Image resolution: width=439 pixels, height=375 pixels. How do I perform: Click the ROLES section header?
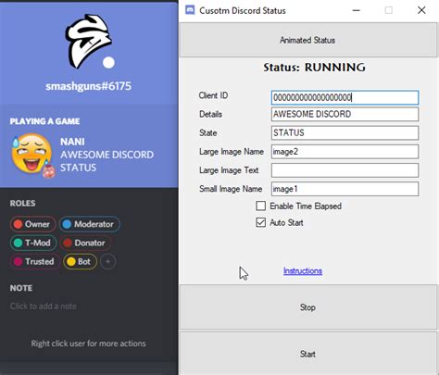tap(22, 204)
